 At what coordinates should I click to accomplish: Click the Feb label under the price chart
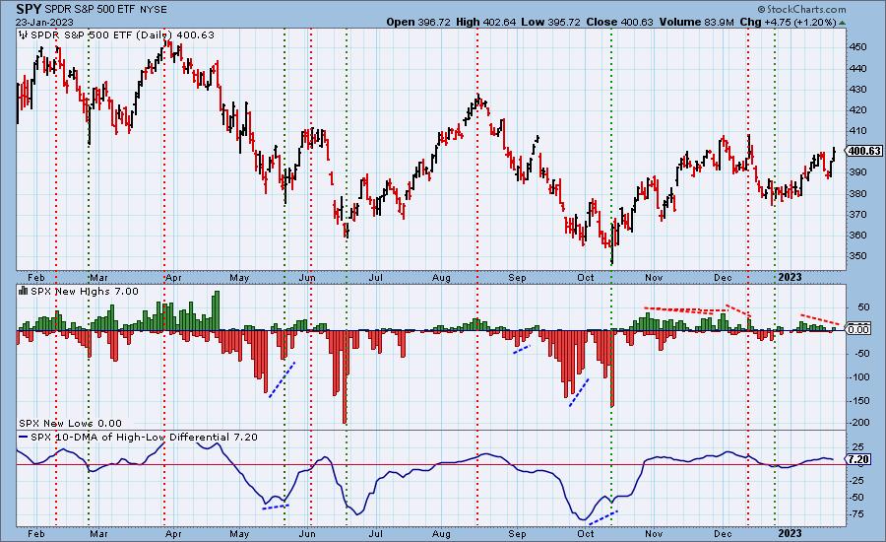(x=36, y=277)
